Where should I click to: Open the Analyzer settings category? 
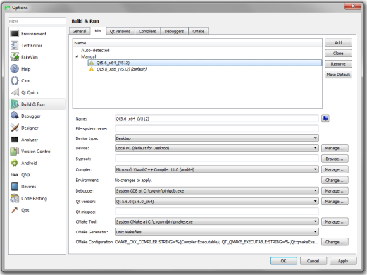click(x=37, y=140)
